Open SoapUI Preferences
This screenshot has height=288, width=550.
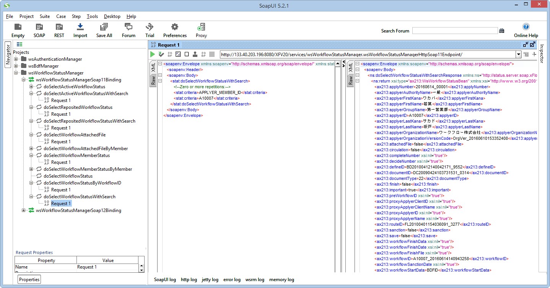coord(174,30)
